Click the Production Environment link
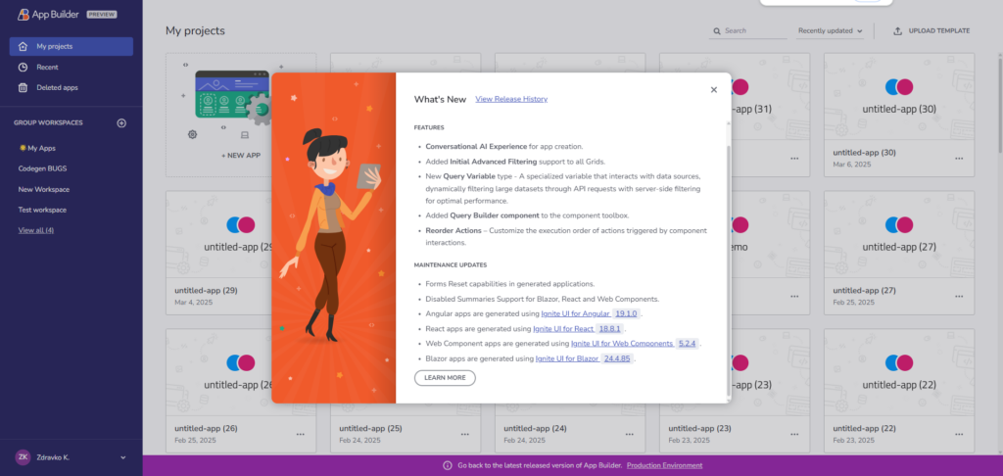Viewport: 1003px width, 476px height. point(665,466)
